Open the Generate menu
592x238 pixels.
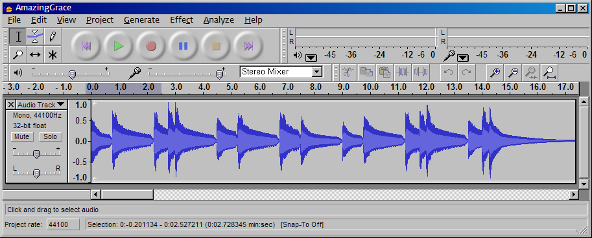pyautogui.click(x=141, y=20)
